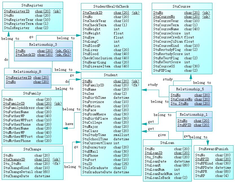Click StuFamilyAddress field in StuFamily

19,108
